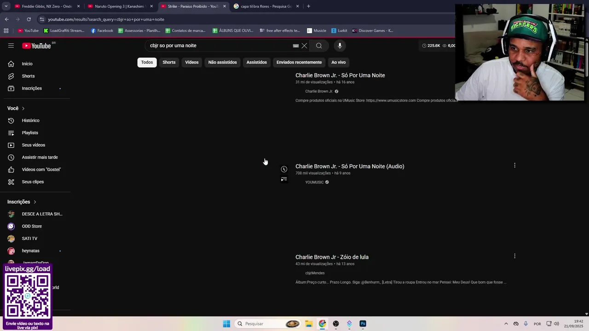The width and height of the screenshot is (589, 331).
Task: Open the Charlie Brown Jr. channel link
Action: point(319,91)
